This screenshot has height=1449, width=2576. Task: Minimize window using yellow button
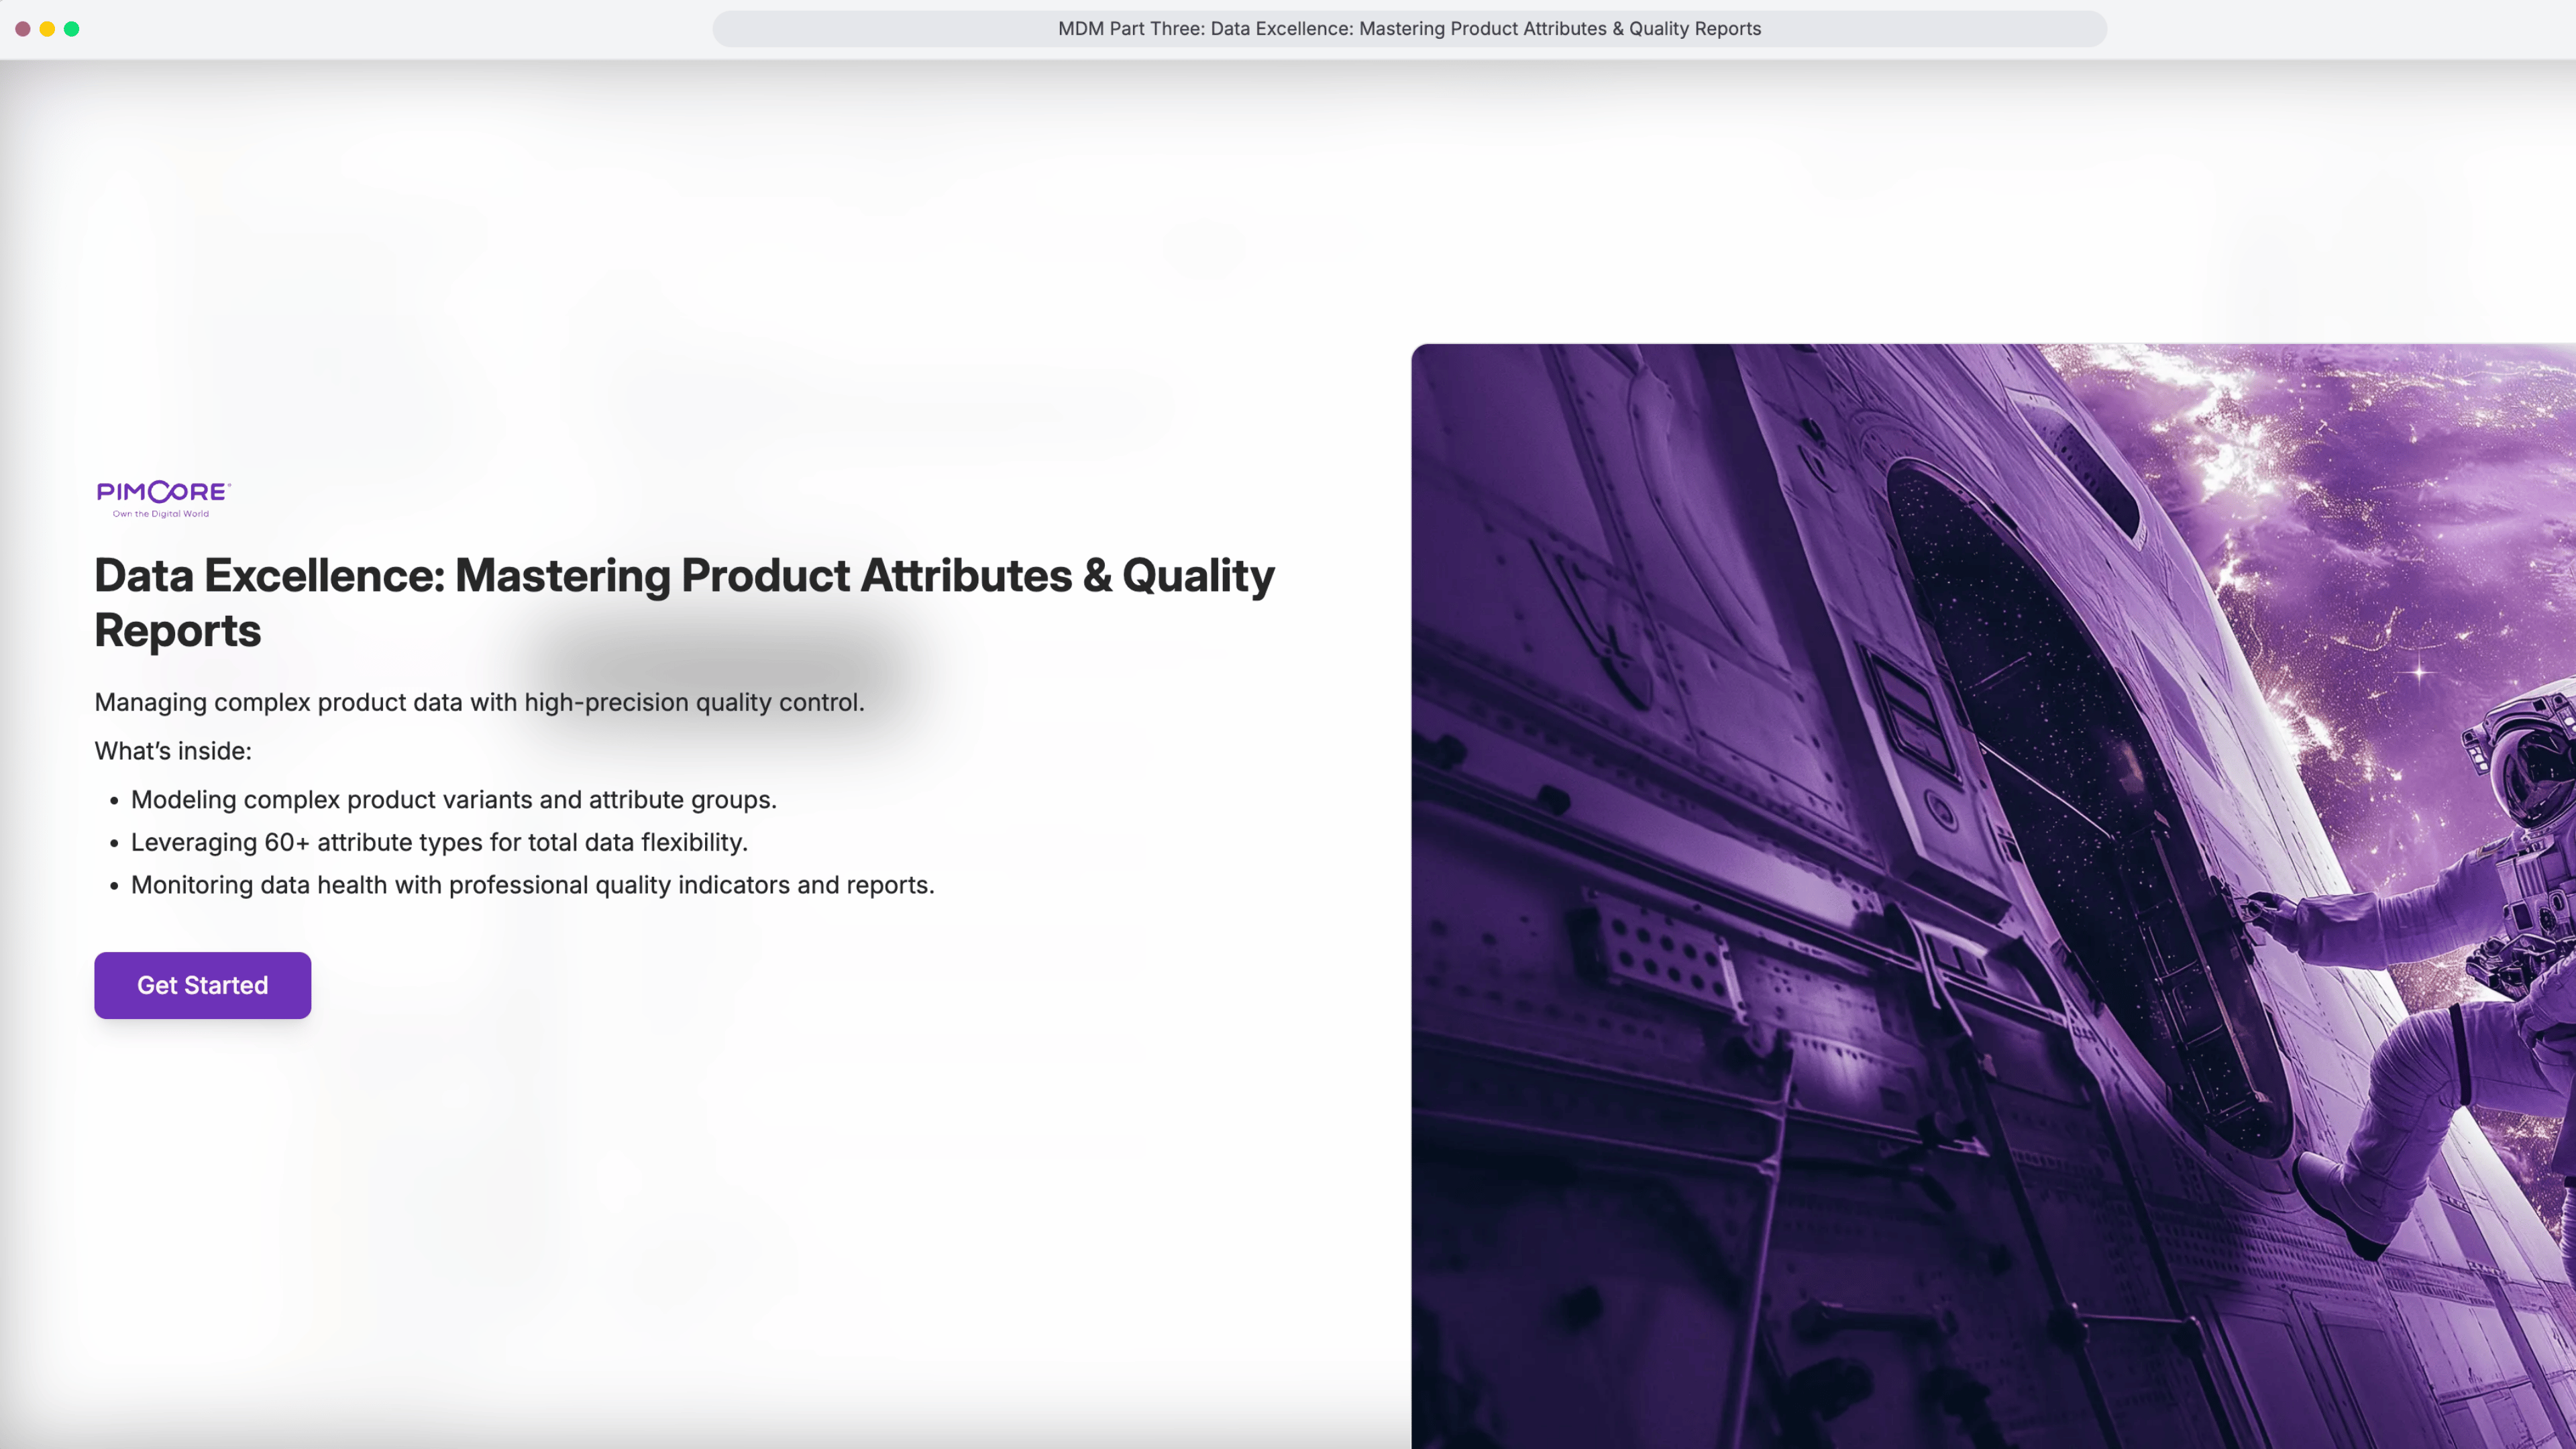pyautogui.click(x=47, y=29)
